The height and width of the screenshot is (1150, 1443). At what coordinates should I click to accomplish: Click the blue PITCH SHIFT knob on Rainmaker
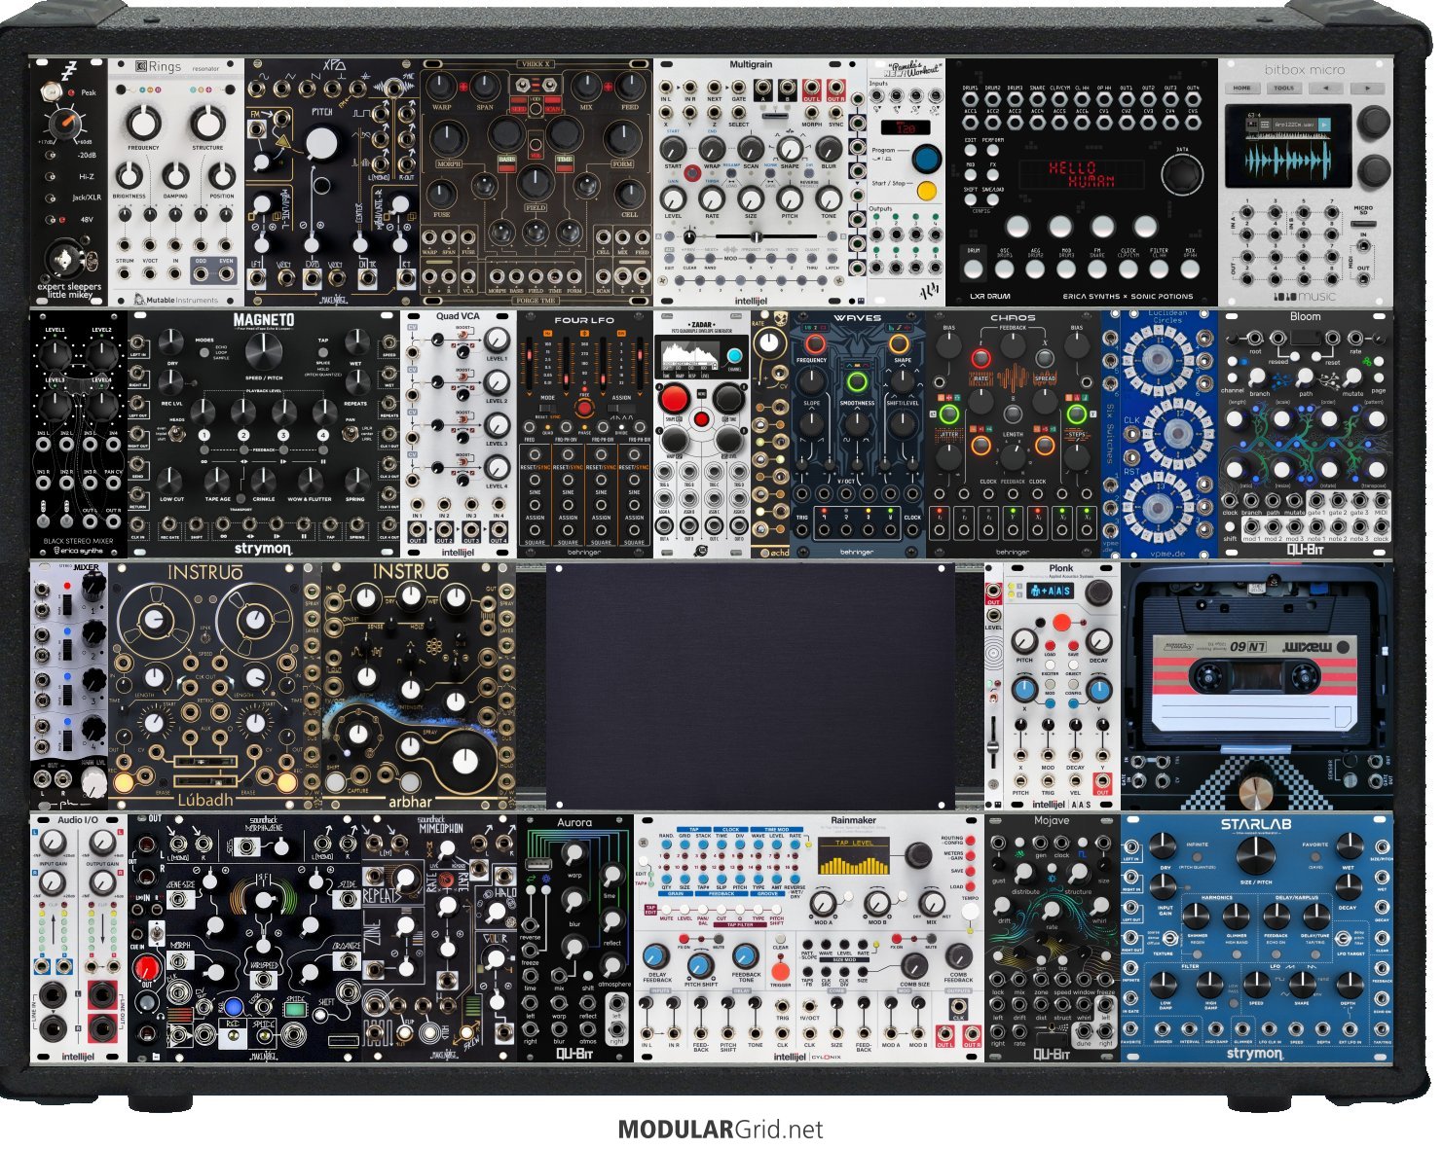700,964
